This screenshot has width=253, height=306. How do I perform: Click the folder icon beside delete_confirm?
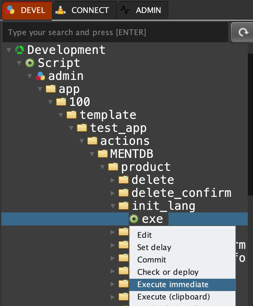124,193
